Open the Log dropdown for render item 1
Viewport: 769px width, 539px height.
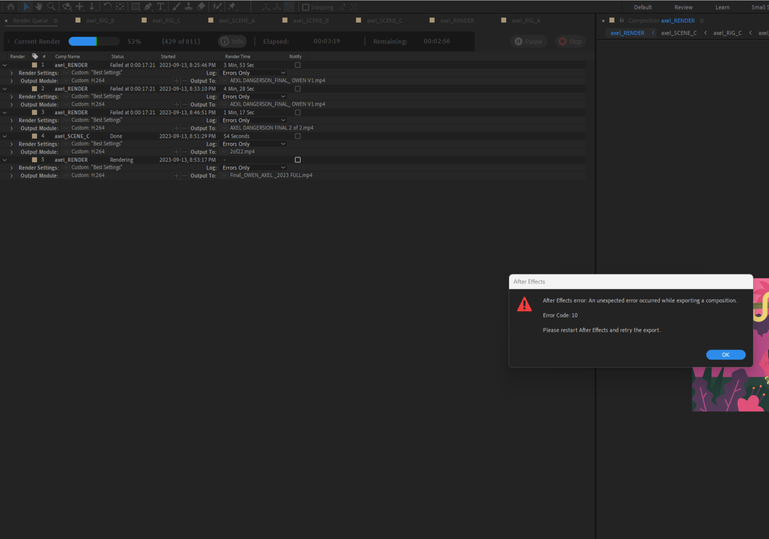253,73
